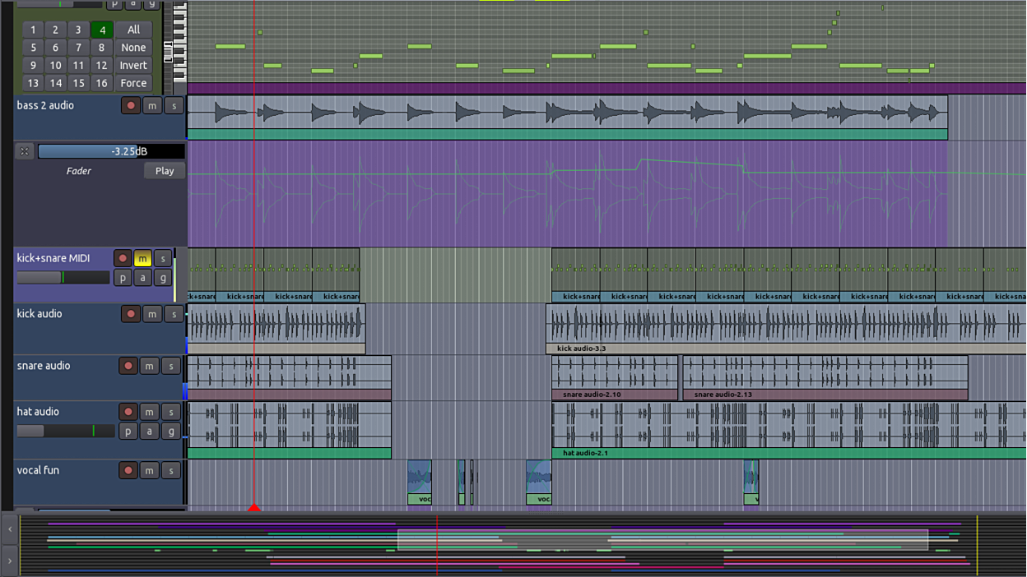Arm recording on the snare audio track
1027x577 pixels.
(x=128, y=366)
